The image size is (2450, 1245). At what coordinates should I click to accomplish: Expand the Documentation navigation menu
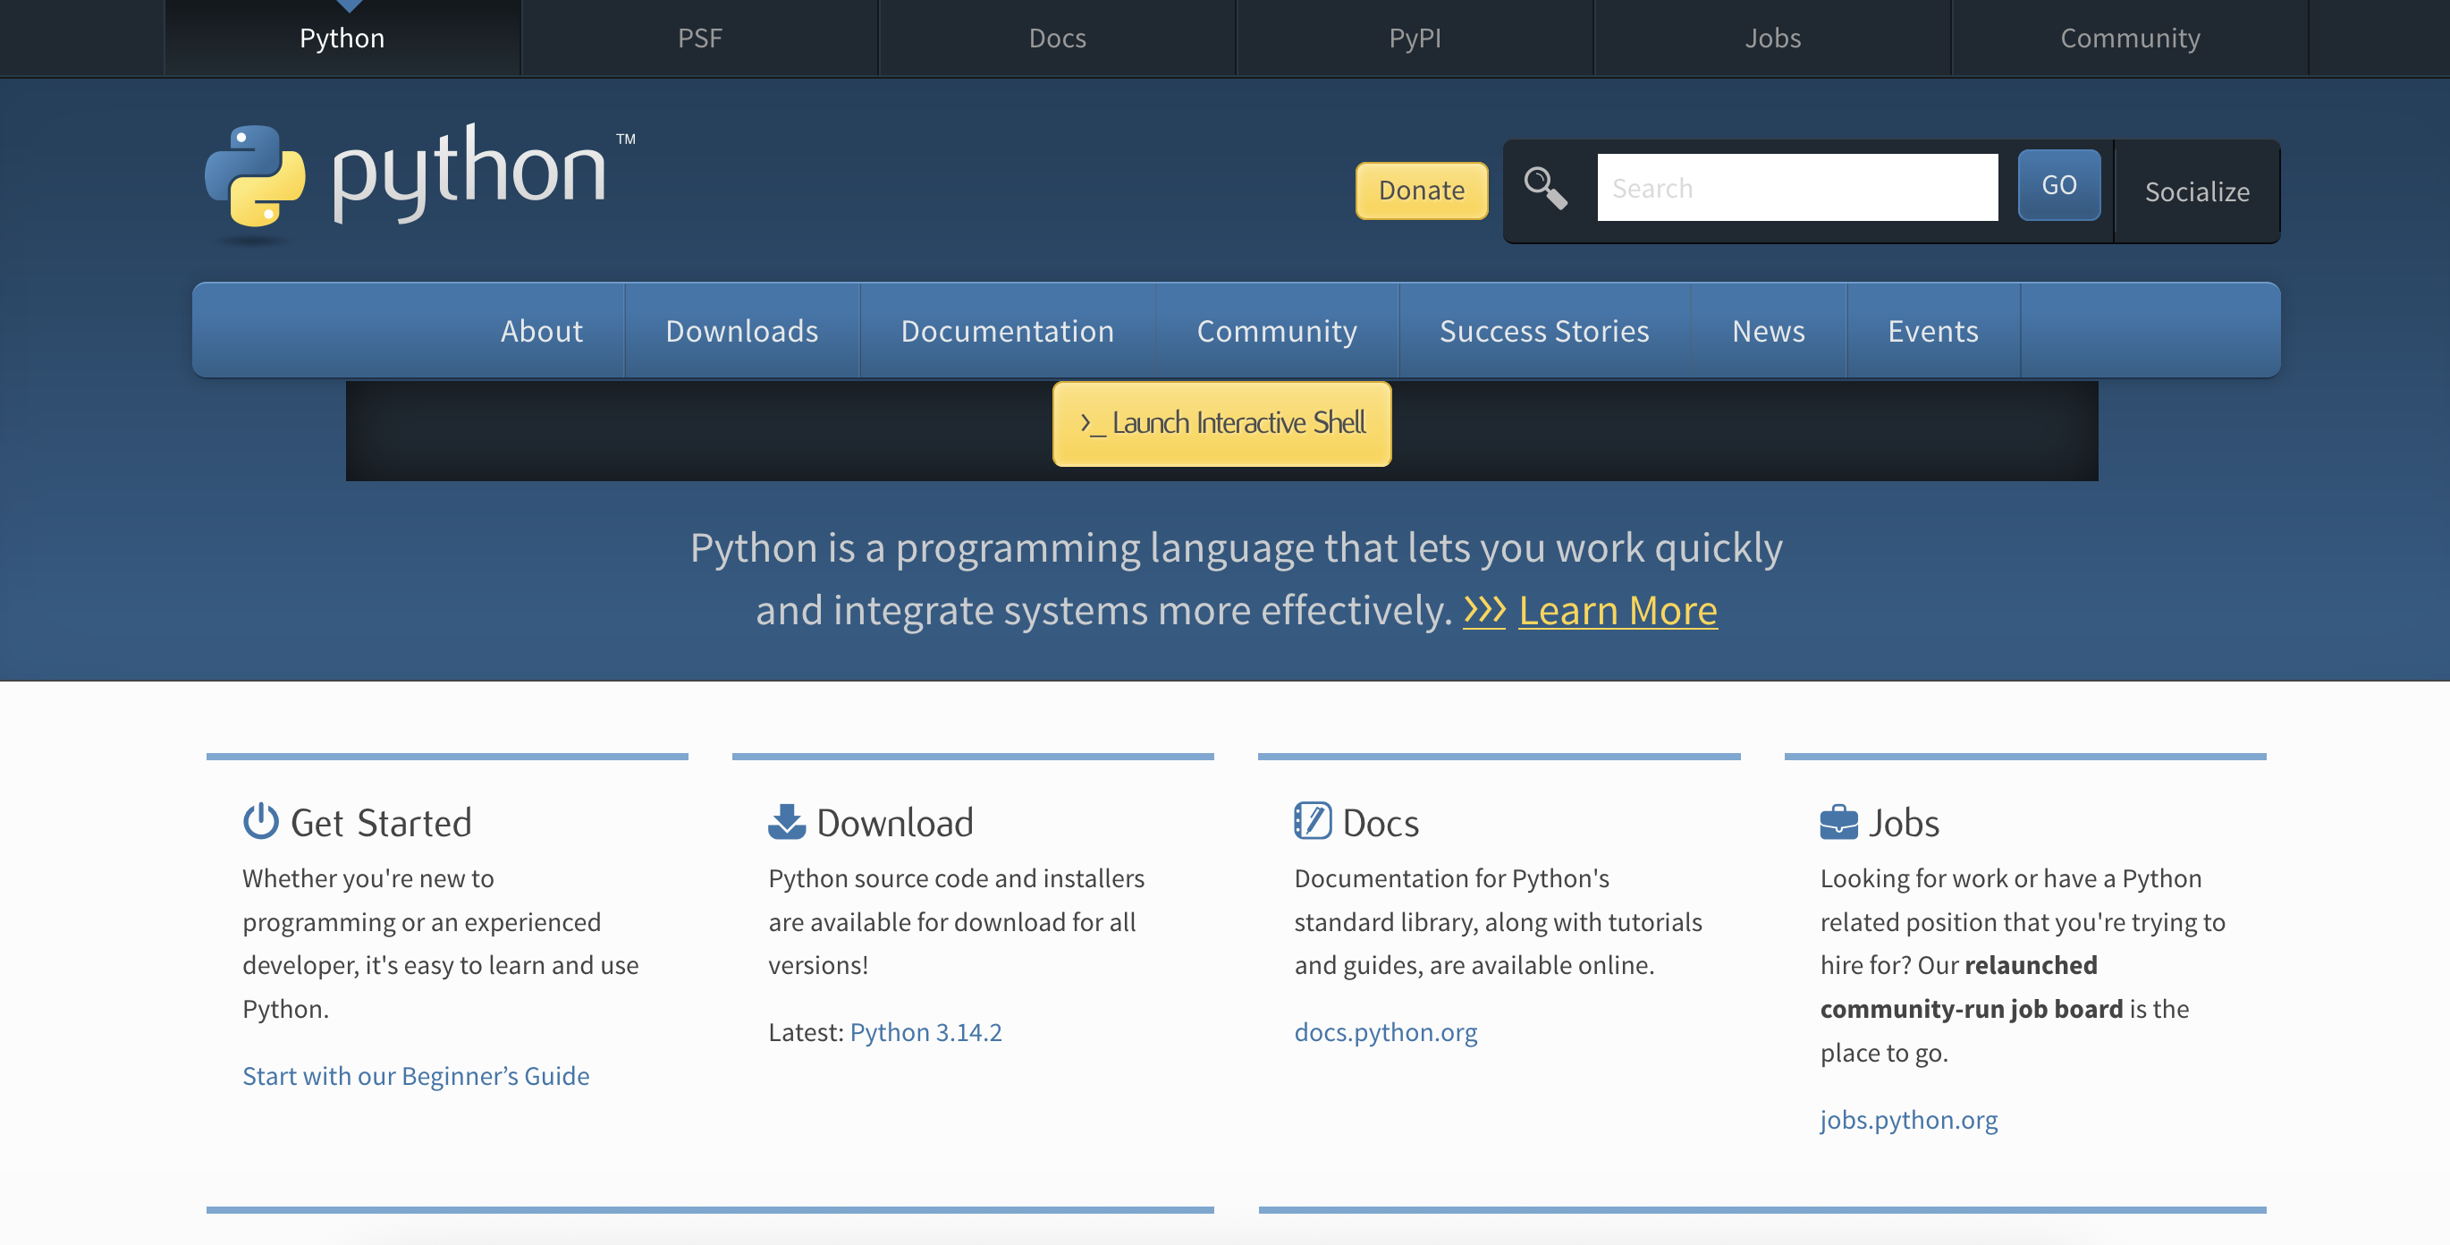point(1007,331)
